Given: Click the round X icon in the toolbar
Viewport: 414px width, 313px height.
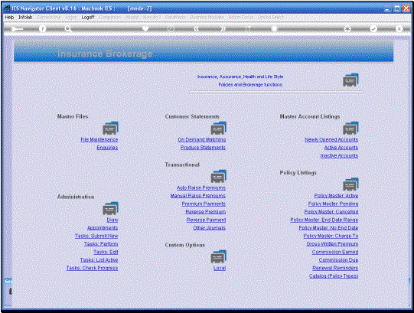Looking at the screenshot, I should tap(399, 29).
